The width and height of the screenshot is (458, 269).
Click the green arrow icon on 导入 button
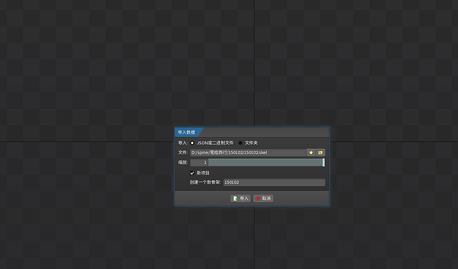(x=236, y=198)
